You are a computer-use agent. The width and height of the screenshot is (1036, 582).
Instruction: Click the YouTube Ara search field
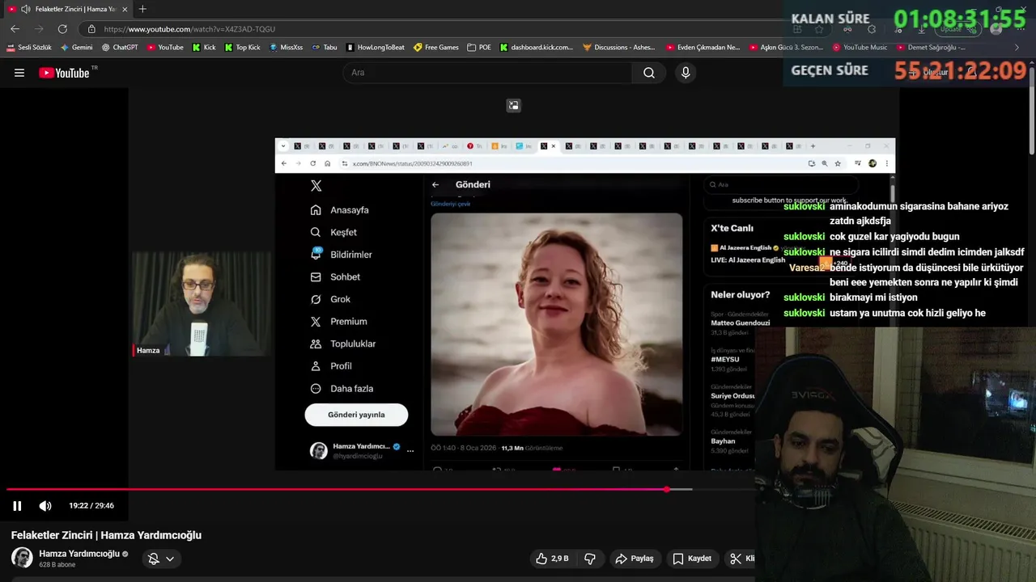(487, 73)
